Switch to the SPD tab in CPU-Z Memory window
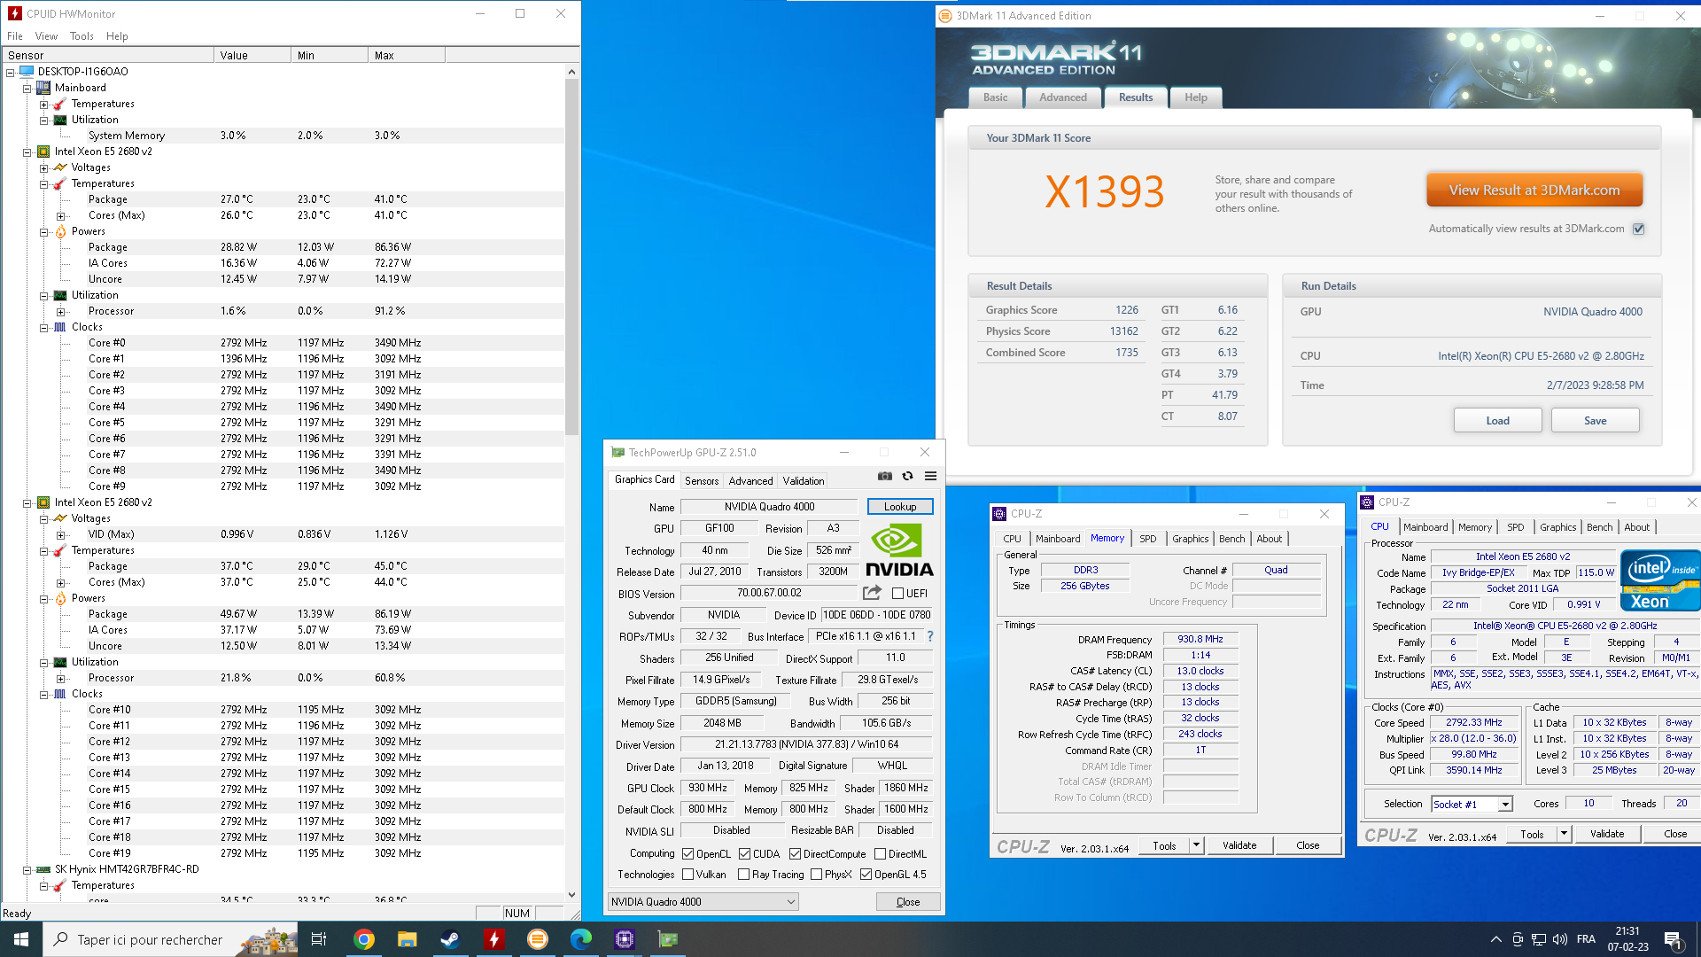This screenshot has height=957, width=1701. pos(1147,538)
